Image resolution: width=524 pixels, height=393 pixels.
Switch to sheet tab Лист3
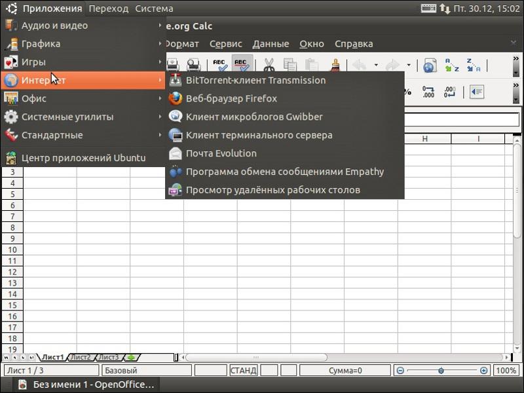tap(109, 357)
